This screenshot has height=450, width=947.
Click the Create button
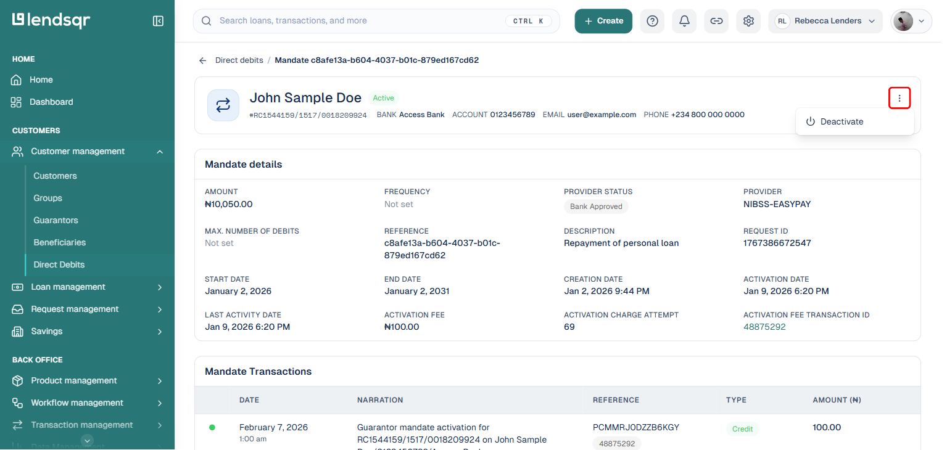603,21
